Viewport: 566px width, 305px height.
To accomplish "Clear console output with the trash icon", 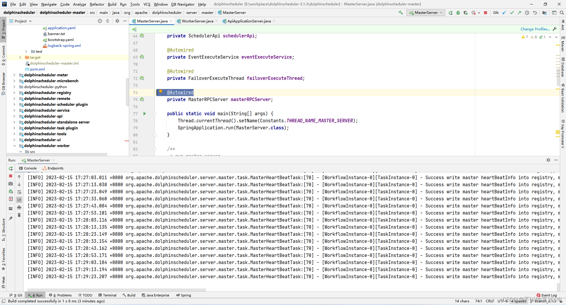I will pyautogui.click(x=19, y=215).
